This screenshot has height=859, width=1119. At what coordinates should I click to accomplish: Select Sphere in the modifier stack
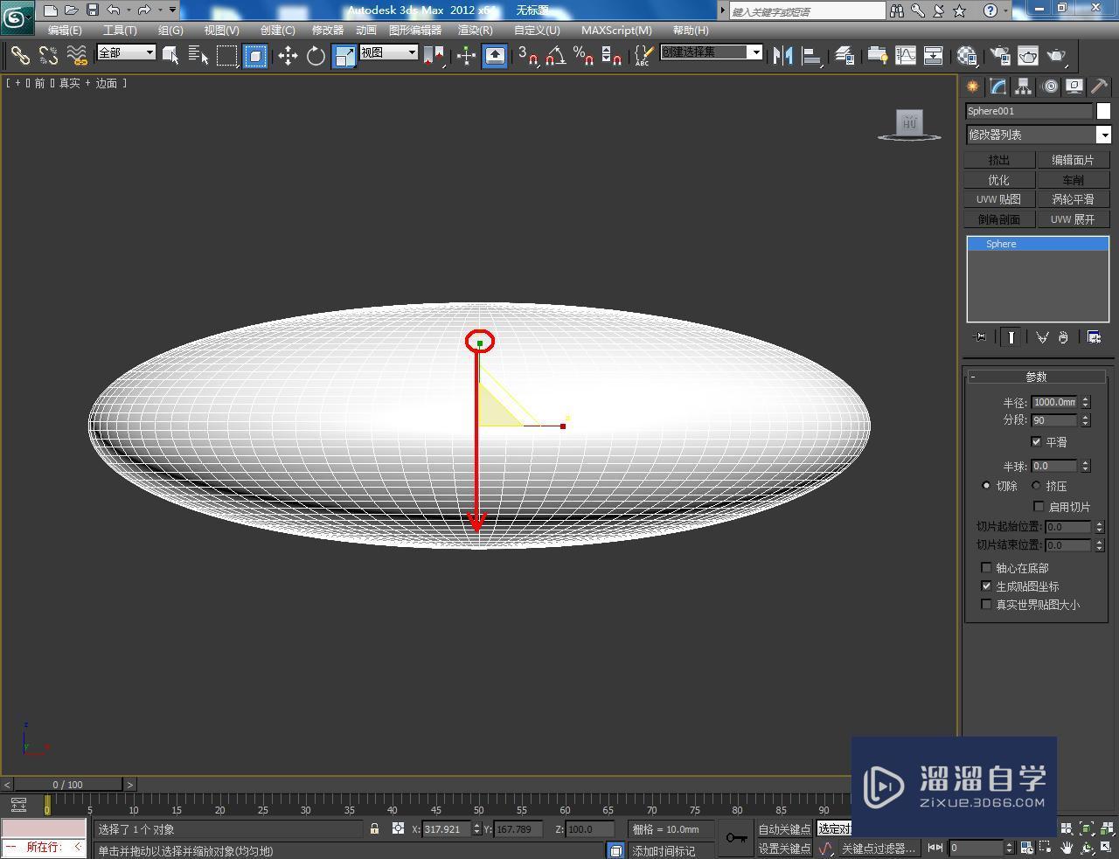click(1000, 244)
